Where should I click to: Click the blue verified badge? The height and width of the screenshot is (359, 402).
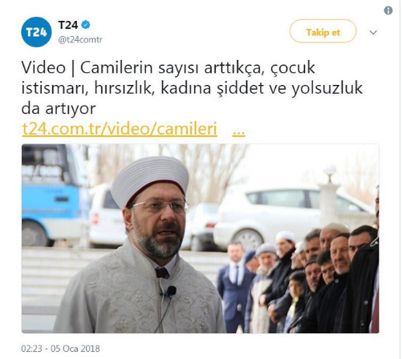pos(86,25)
